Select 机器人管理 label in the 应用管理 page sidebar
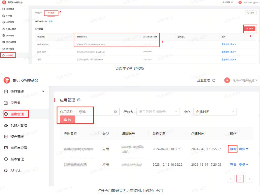 pyautogui.click(x=19, y=125)
